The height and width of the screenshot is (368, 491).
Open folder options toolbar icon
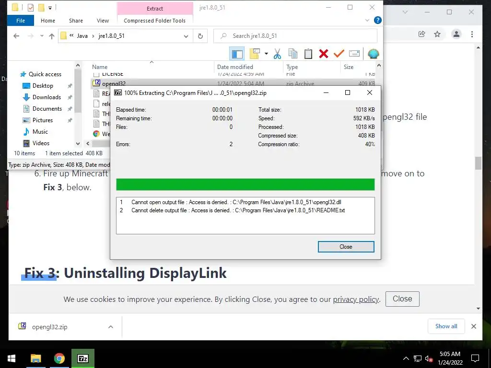point(255,54)
